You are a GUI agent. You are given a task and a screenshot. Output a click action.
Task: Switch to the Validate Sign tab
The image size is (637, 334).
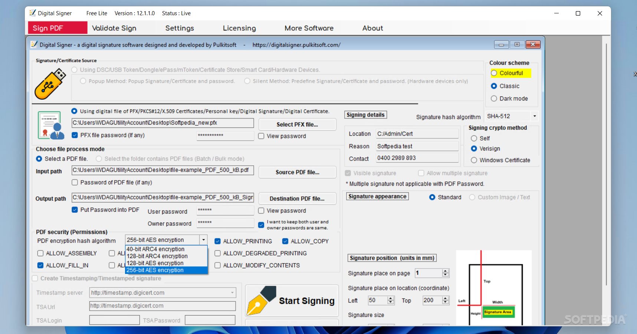click(114, 28)
